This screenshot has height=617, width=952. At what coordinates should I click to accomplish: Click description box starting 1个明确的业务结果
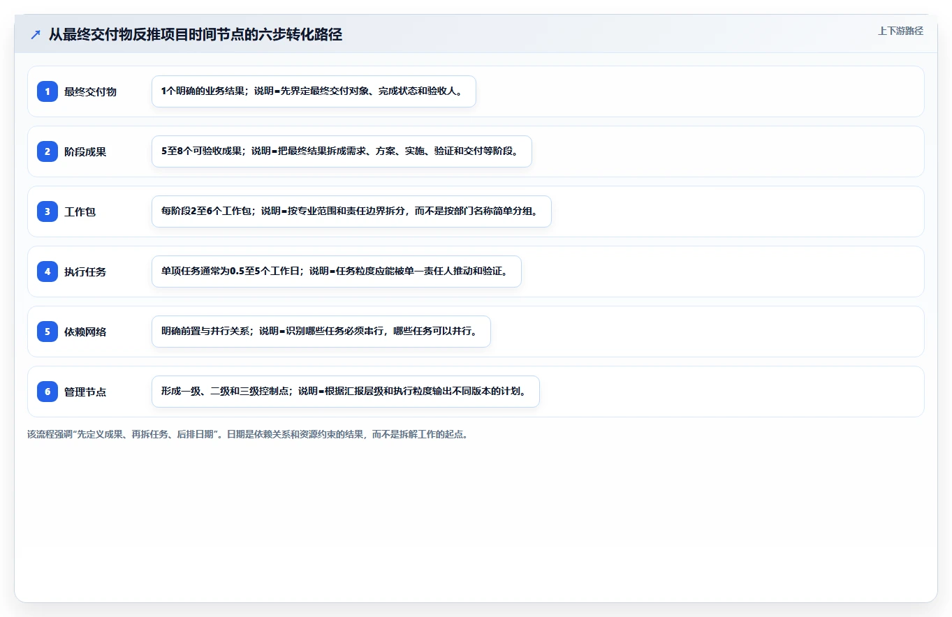[314, 91]
